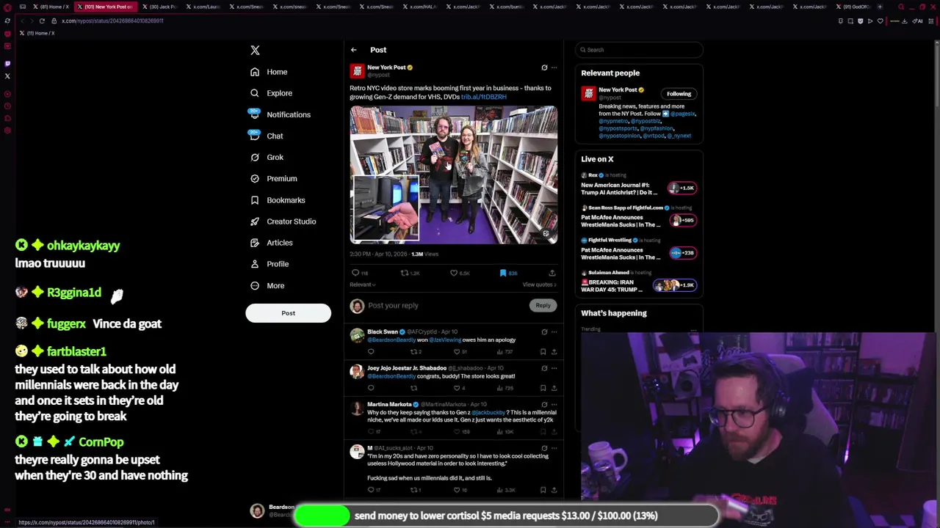Bookmark Black Swan's reply
Screen dimensions: 940x528
(x=543, y=352)
